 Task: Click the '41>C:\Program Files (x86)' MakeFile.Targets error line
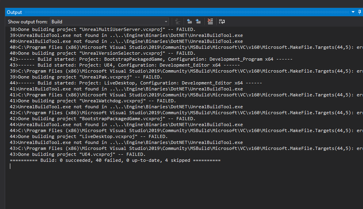[186, 95]
